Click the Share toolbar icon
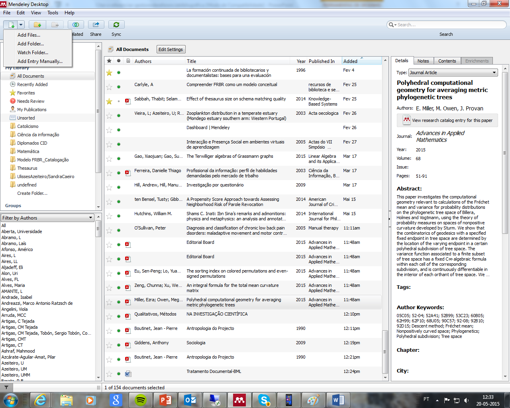The height and width of the screenshot is (408, 510). (x=96, y=25)
